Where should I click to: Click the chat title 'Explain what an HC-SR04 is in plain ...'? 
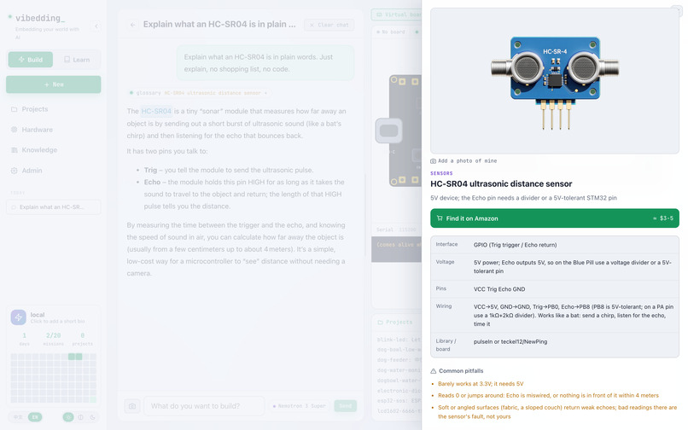pyautogui.click(x=219, y=25)
